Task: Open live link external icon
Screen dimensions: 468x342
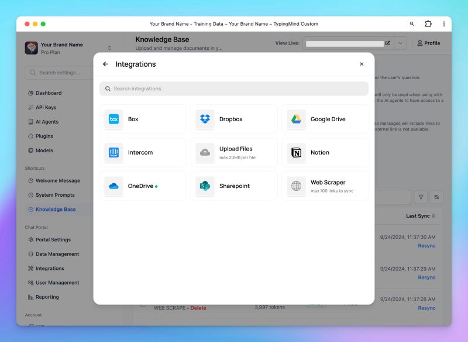Action: 388,43
